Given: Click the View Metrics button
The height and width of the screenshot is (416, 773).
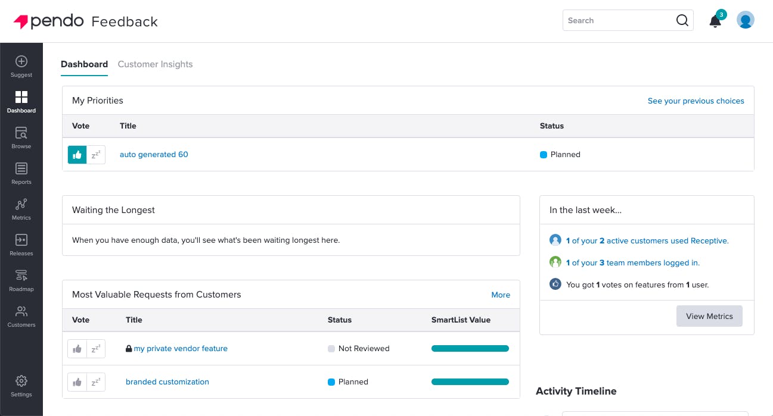Looking at the screenshot, I should click(x=709, y=316).
